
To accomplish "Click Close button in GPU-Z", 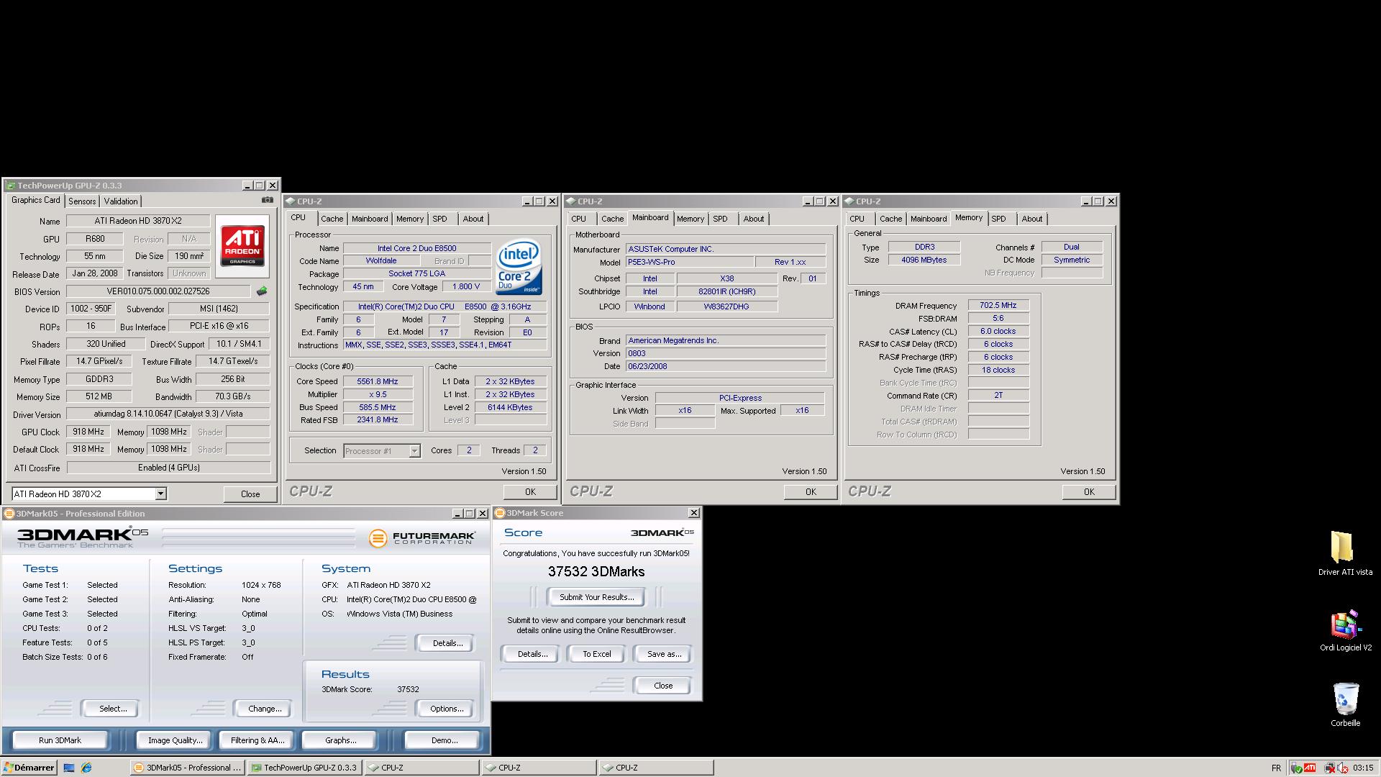I will pos(250,494).
